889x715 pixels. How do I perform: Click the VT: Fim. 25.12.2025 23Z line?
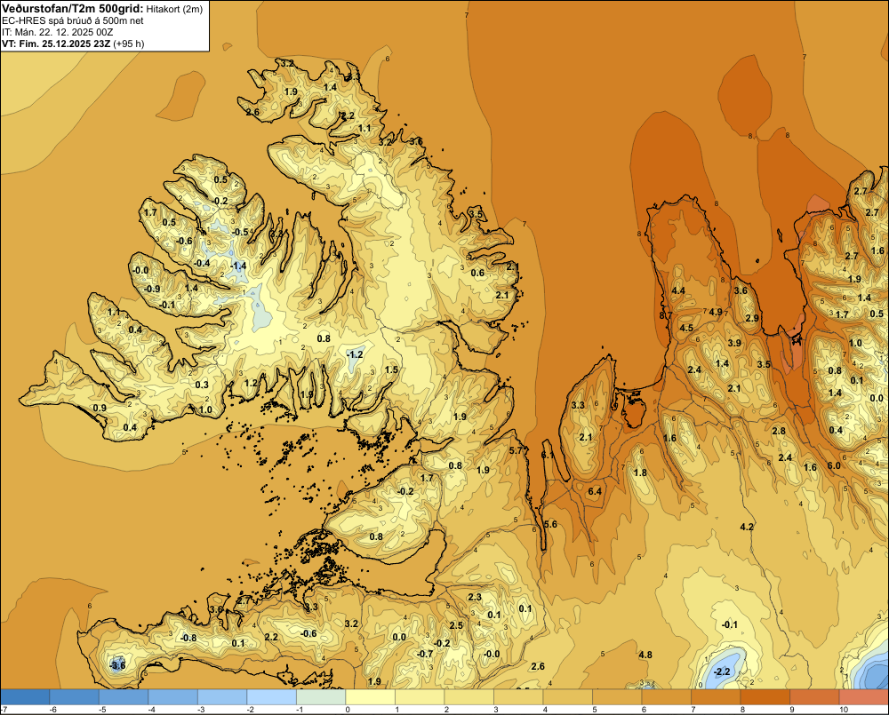(x=56, y=44)
